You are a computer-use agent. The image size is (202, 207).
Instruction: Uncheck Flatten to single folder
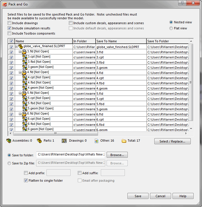click(26, 181)
